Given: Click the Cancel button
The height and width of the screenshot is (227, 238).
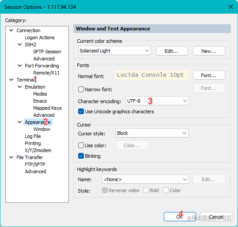Looking at the screenshot, I should pyautogui.click(x=216, y=217).
